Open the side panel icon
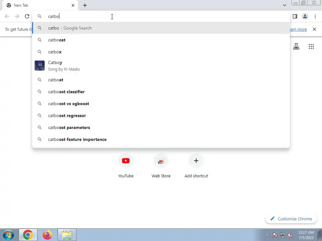 (295, 16)
